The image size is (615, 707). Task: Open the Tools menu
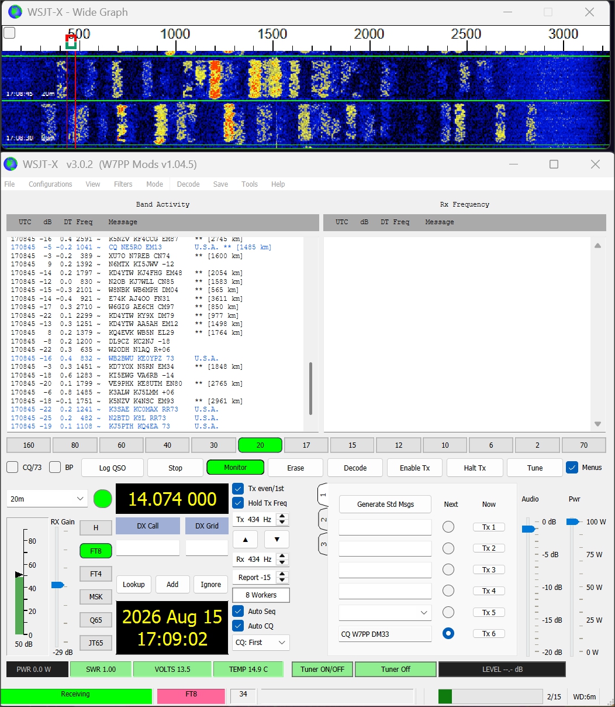pos(250,184)
